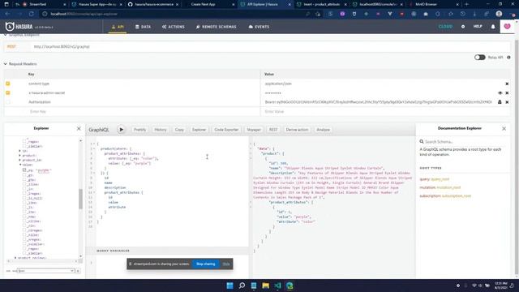Viewport: 519px width, 292px height.
Task: Click the Enter Key header input
Action: tap(143, 112)
